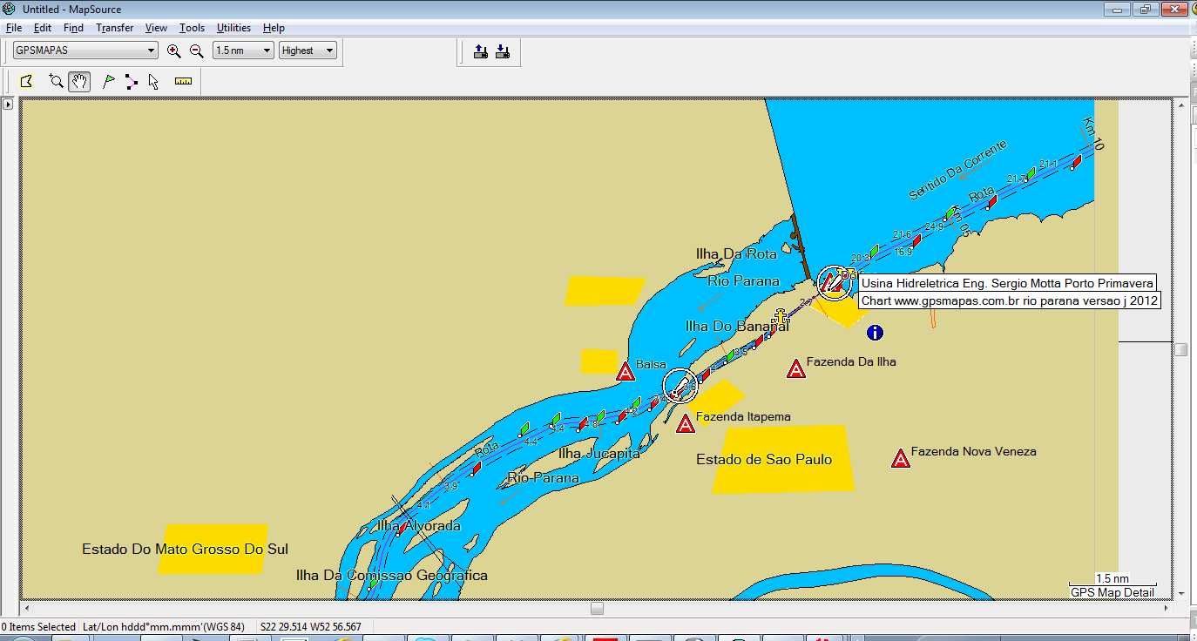Toggle the Hand pan tool
The image size is (1197, 641).
coord(79,82)
